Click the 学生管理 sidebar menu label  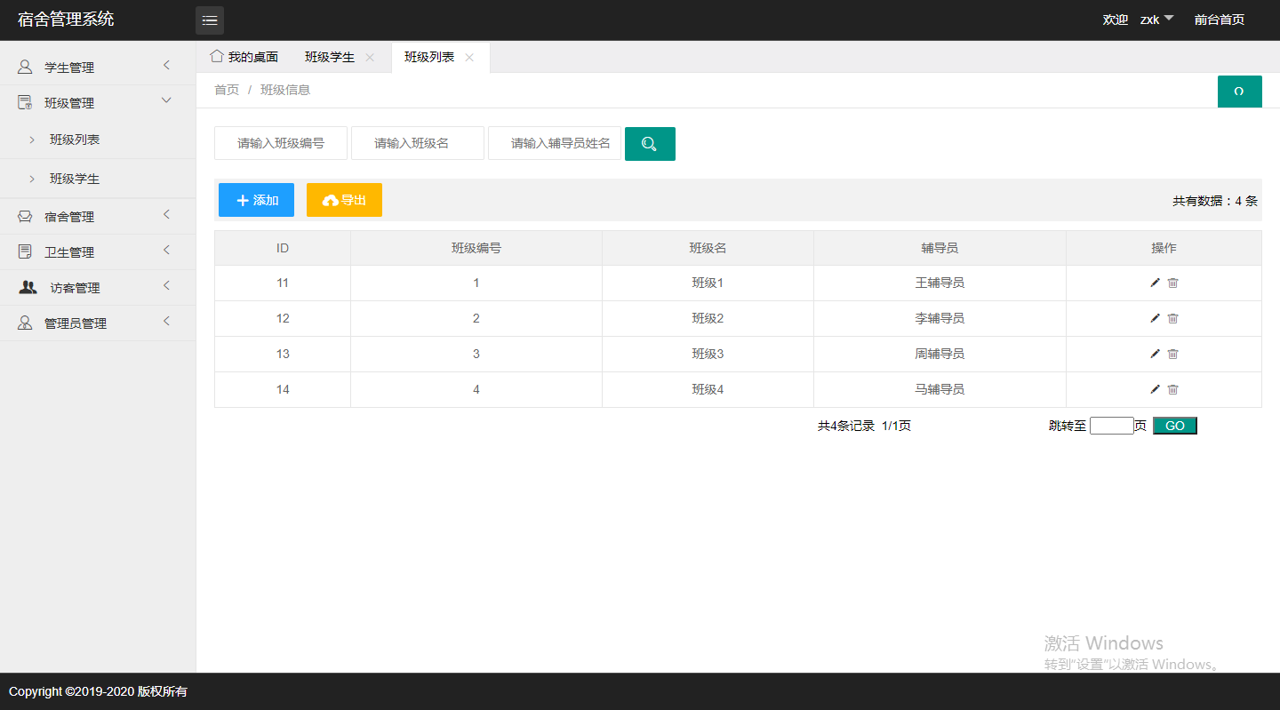69,68
